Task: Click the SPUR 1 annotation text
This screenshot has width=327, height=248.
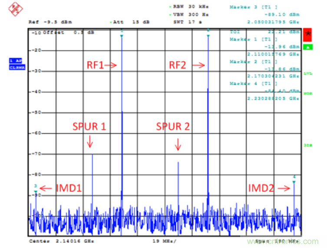Action: coord(89,127)
